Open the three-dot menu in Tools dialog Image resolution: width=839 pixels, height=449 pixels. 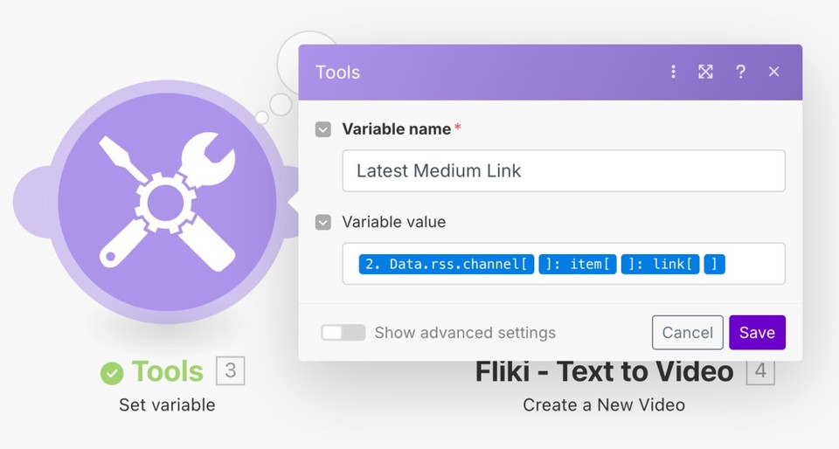(x=673, y=72)
